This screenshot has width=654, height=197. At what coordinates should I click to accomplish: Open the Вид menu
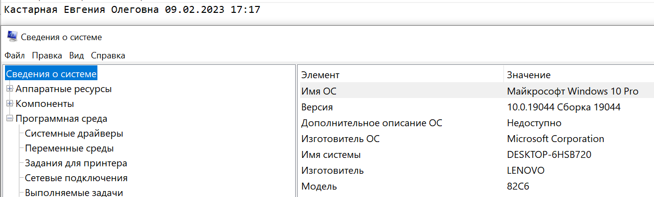pyautogui.click(x=77, y=55)
